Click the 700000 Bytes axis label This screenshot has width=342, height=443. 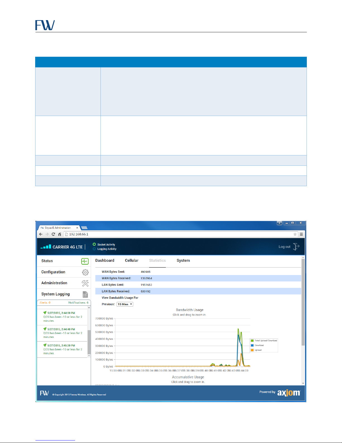pyautogui.click(x=104, y=319)
